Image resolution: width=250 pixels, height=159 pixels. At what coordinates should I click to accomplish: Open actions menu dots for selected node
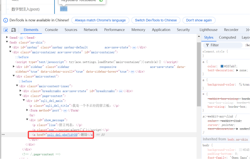3,135
